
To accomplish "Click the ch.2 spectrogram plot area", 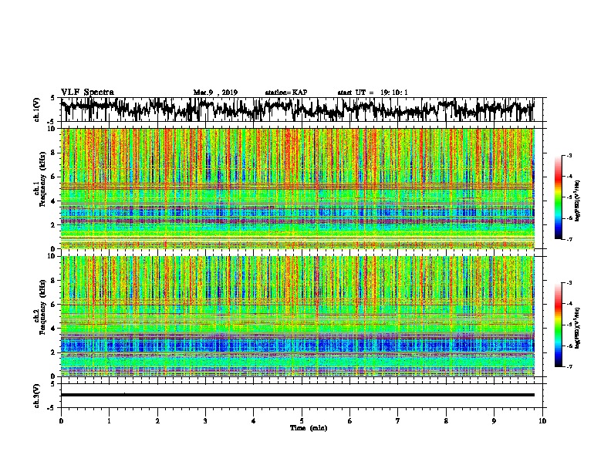I will point(297,316).
